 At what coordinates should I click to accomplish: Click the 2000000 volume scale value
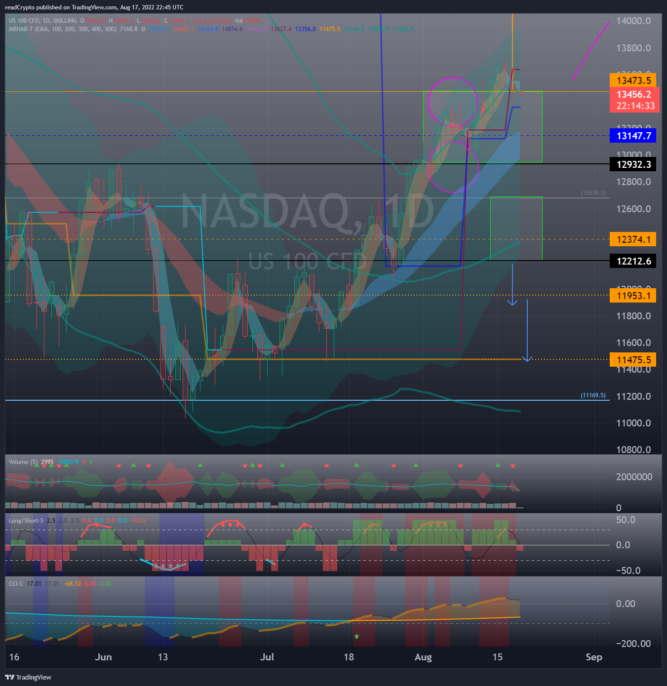click(634, 477)
